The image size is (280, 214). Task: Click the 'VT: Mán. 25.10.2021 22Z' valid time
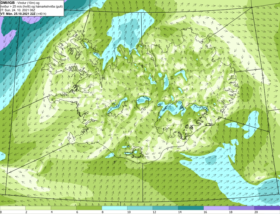pos(18,14)
